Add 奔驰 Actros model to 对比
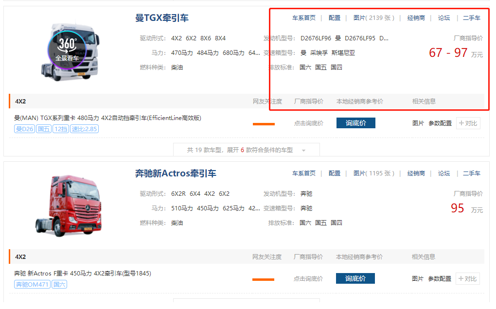Viewport: 496px width, 309px height. click(467, 279)
